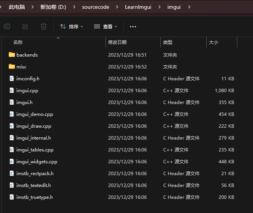This screenshot has height=213, width=253.
Task: Expand chevron after imgui breadcrumb
Action: tap(189, 7)
